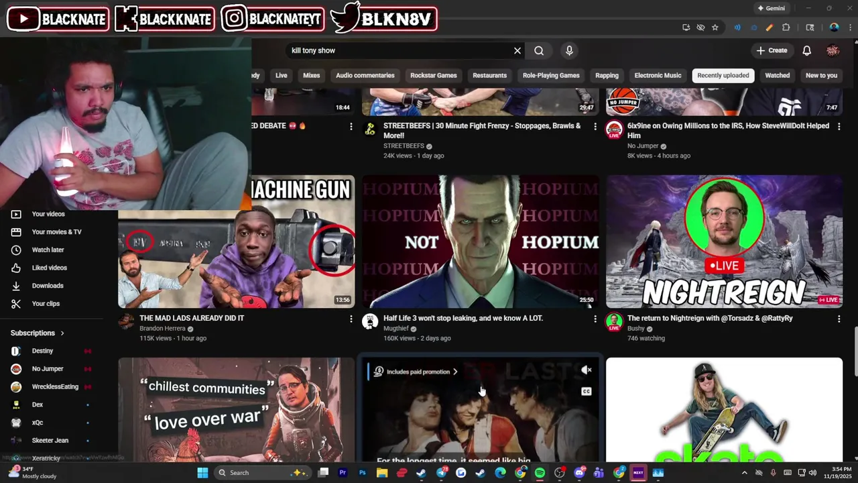Click the Create button
Viewport: 858px width, 483px height.
point(772,50)
